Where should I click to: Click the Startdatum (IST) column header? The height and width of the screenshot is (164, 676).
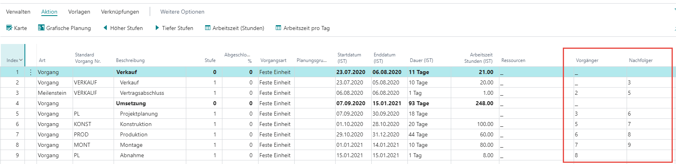349,58
